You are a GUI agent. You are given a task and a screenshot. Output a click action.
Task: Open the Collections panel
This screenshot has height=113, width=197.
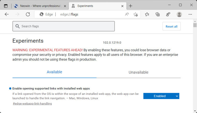coord(158,14)
